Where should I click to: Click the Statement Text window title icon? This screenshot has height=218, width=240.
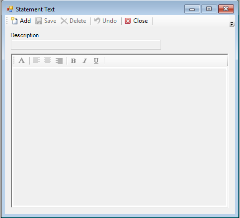[x=10, y=9]
